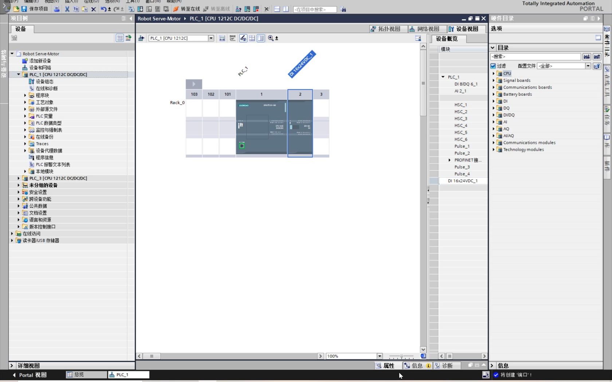612x382 pixels.
Task: Expand the PLC 变量 tags node
Action: point(25,116)
